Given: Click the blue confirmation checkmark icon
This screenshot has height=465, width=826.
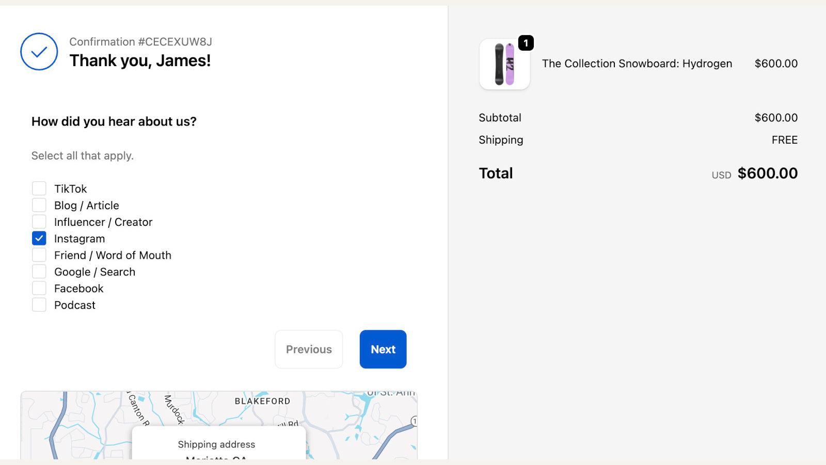Looking at the screenshot, I should click(x=39, y=52).
